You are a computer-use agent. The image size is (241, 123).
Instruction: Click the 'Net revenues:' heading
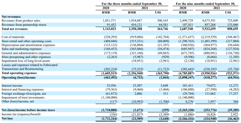tap(11, 17)
